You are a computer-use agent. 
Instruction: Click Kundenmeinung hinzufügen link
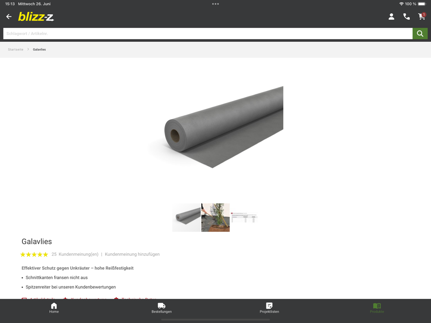(x=132, y=255)
